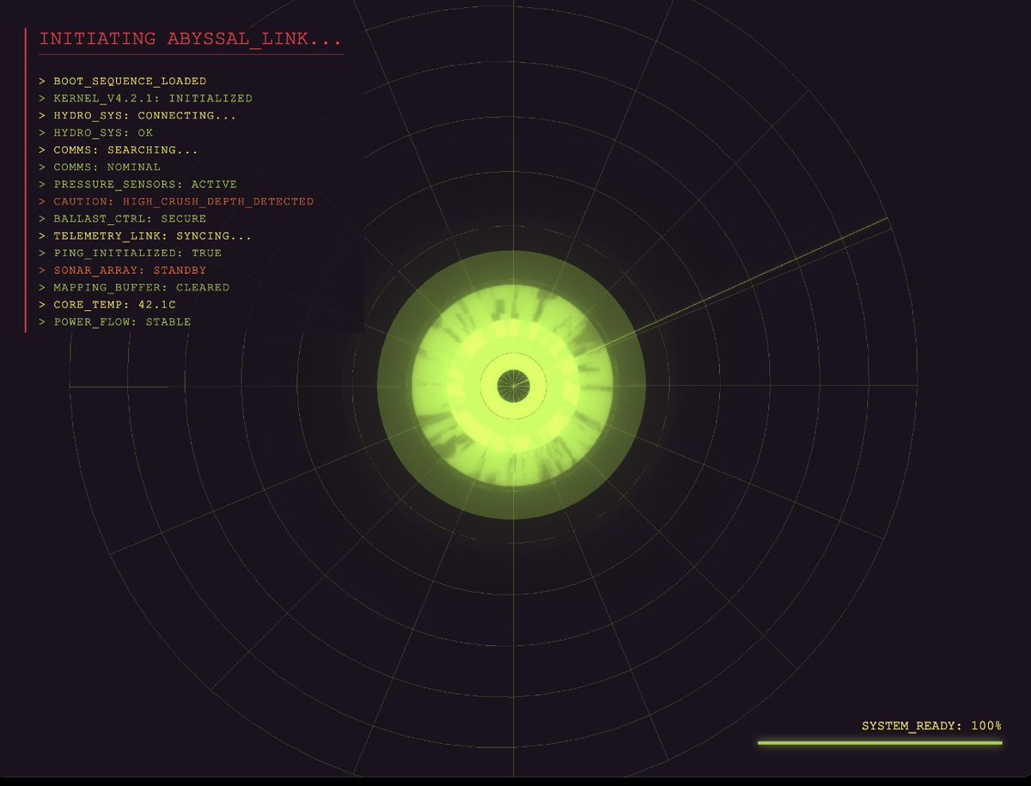
Task: Select the PING_INITIALIZED: TRUE line
Action: 131,253
